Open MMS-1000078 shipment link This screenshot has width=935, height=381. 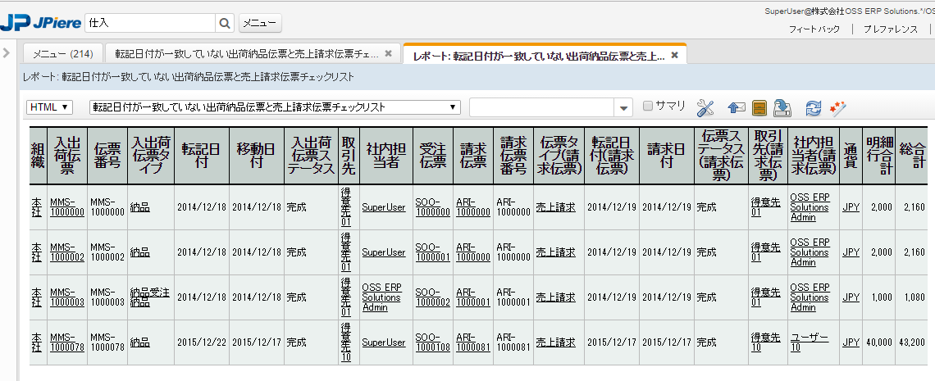coord(66,342)
